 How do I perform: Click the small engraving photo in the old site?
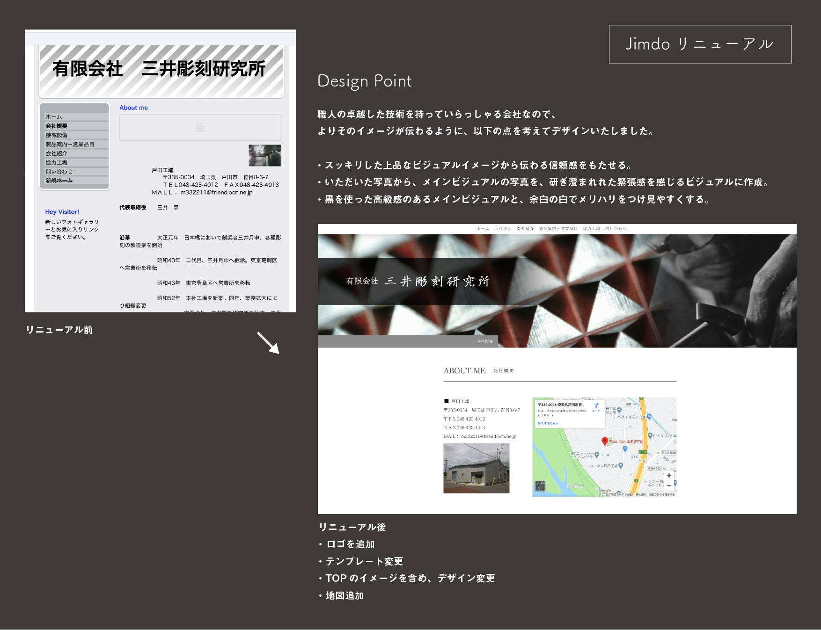[265, 155]
